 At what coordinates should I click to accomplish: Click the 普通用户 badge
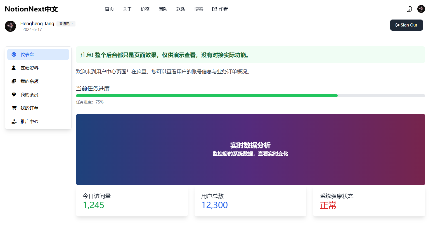click(66, 24)
